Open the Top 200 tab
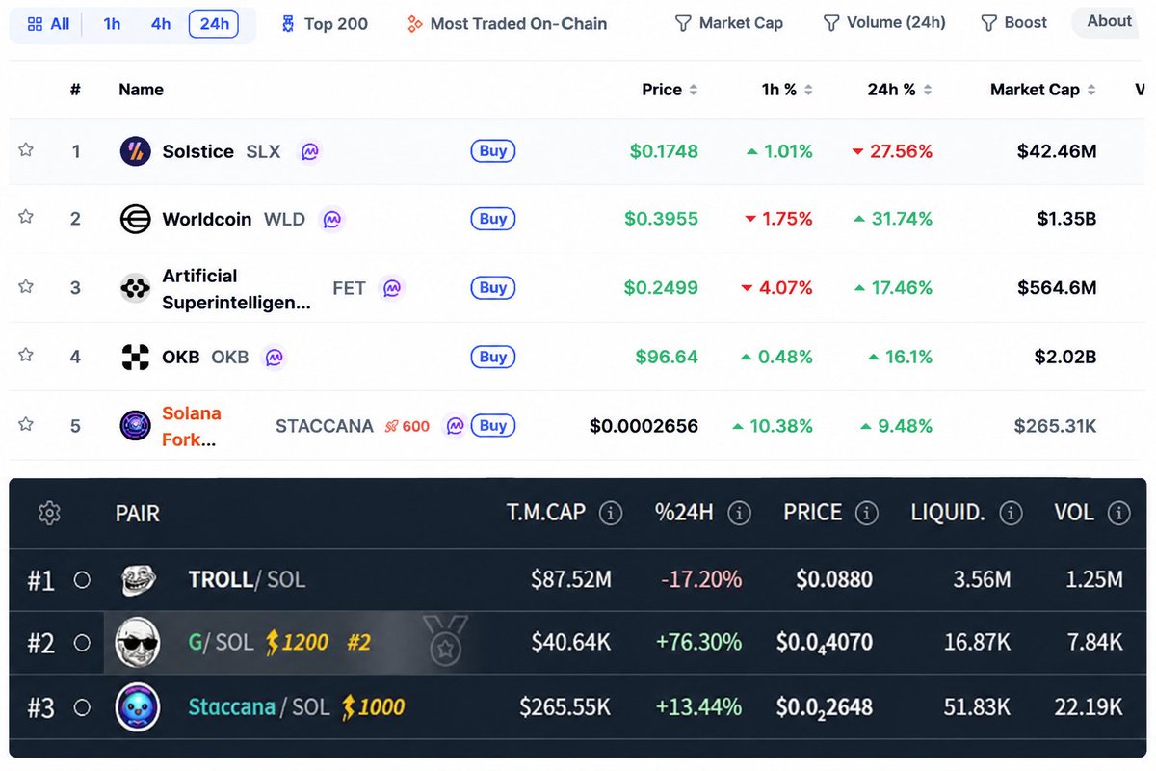Viewport: 1156px width, 771px height. 324,23
